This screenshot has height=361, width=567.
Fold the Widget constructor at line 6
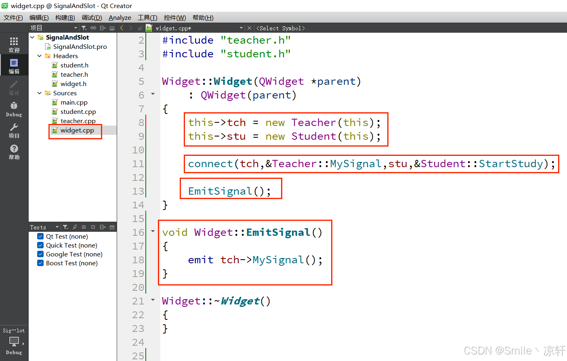153,94
